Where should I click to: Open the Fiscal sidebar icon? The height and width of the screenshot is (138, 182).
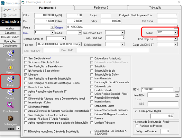coord(10,79)
